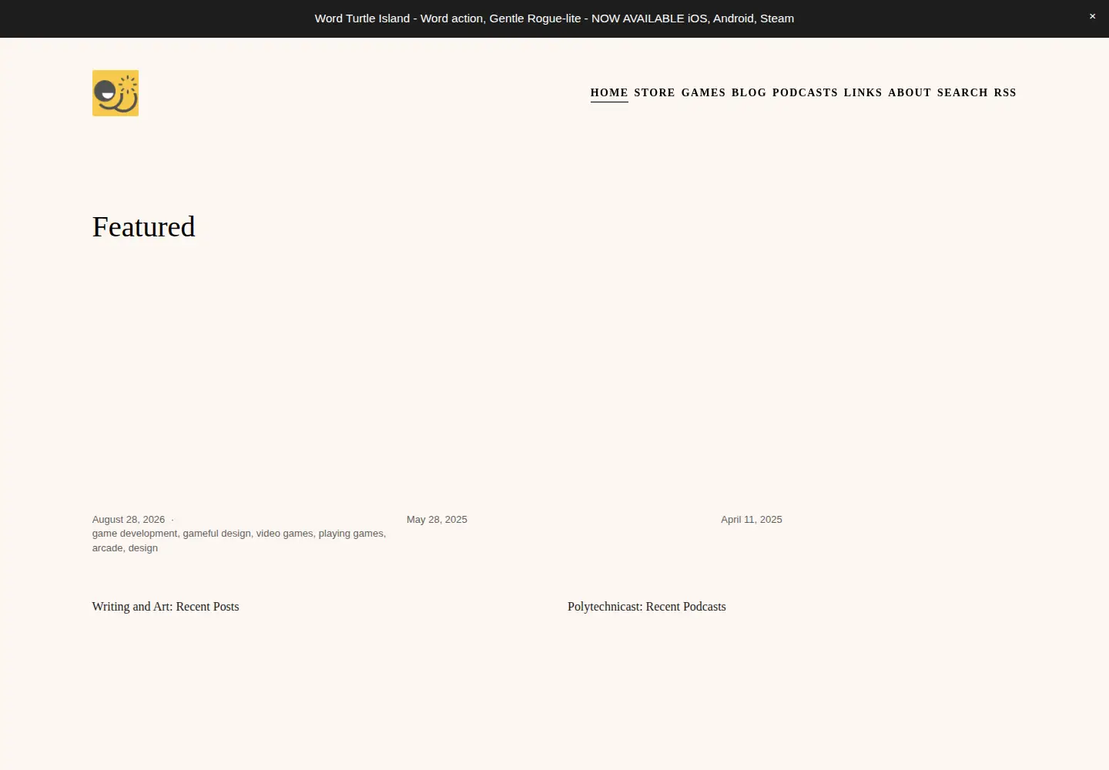Open the Podcasts page
This screenshot has height=770, width=1109.
click(805, 92)
